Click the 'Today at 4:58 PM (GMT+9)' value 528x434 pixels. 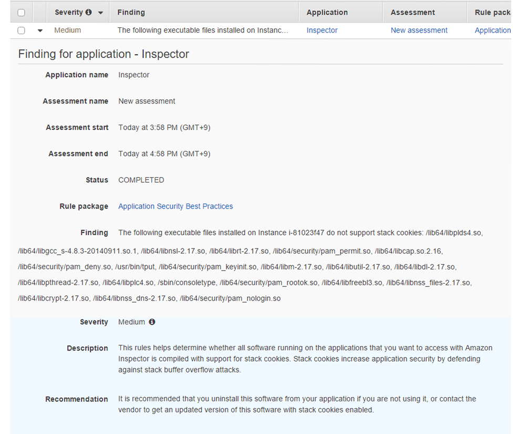coord(164,153)
